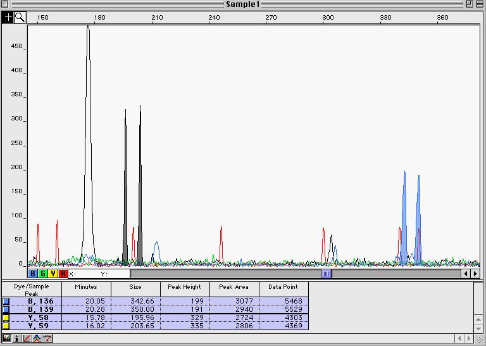Select the row labeled B, 136
Screen dimensions: 486x346
pyautogui.click(x=155, y=301)
